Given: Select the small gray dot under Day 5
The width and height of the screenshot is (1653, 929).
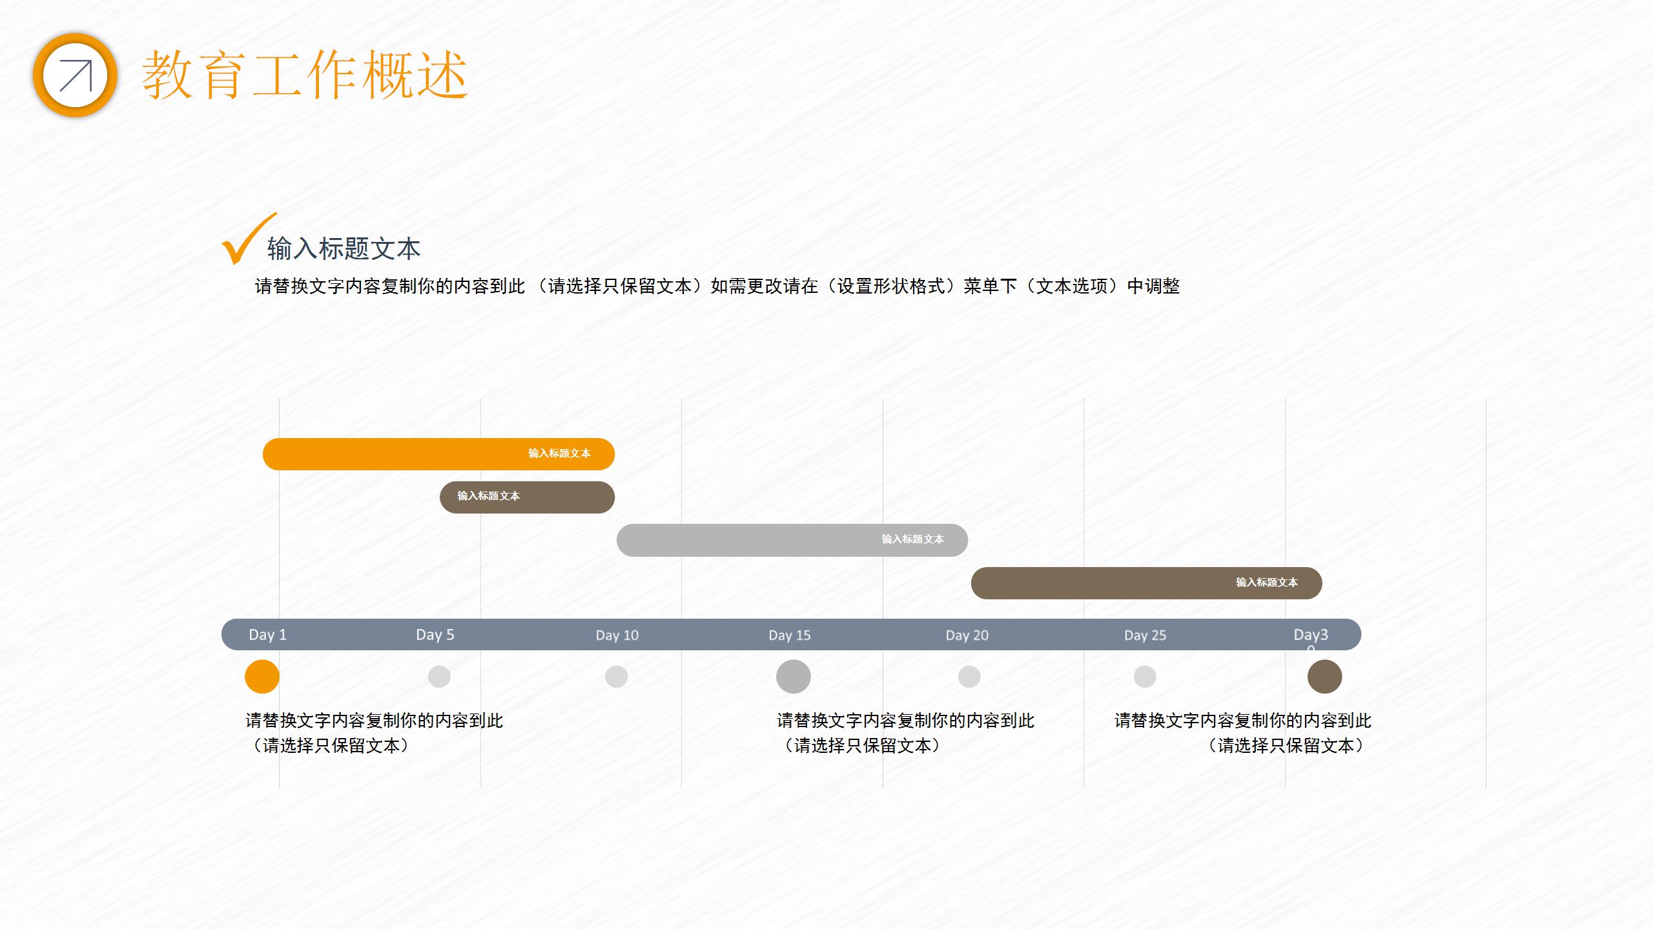Looking at the screenshot, I should click(440, 676).
